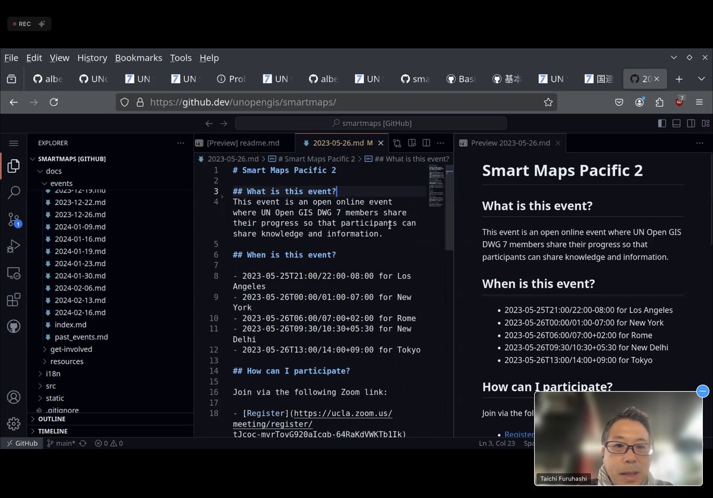Toggle the bottom panel visibility
The height and width of the screenshot is (498, 713).
[x=676, y=124]
